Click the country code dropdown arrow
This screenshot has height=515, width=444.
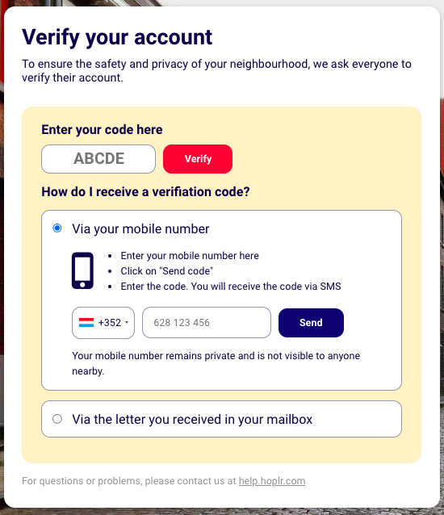click(127, 323)
